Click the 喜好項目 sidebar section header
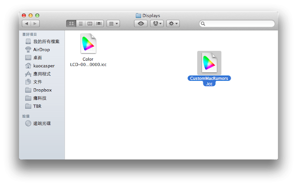The image size is (297, 186). [29, 34]
